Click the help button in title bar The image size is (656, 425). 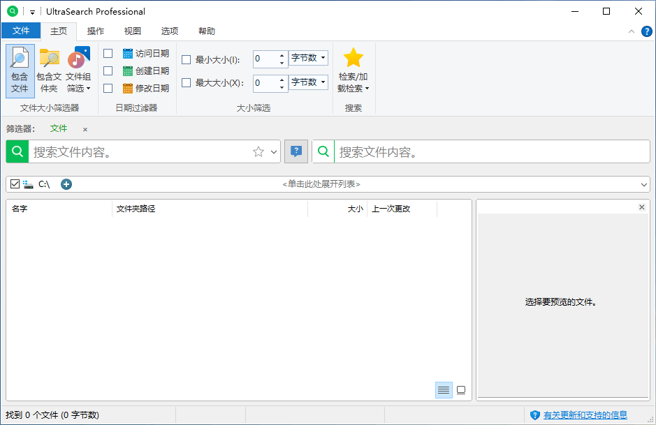(x=646, y=31)
